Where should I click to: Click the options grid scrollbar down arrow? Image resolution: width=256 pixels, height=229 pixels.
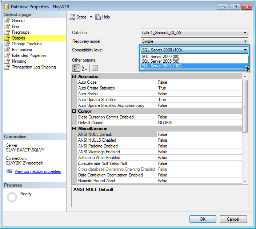tap(245, 181)
